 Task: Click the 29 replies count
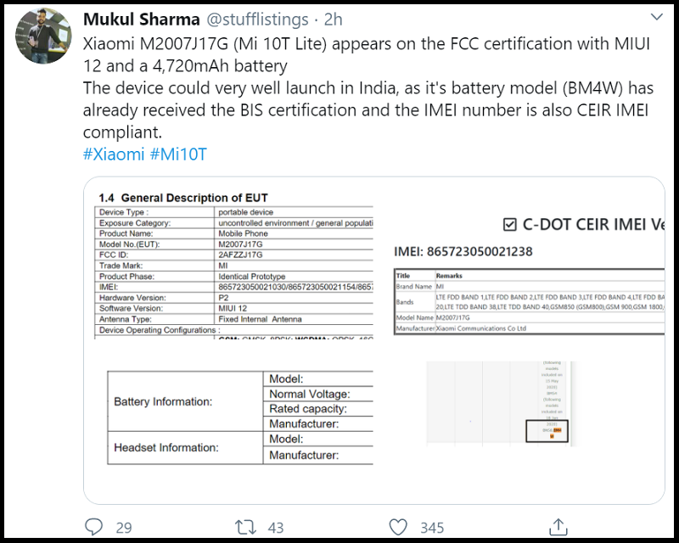(124, 528)
